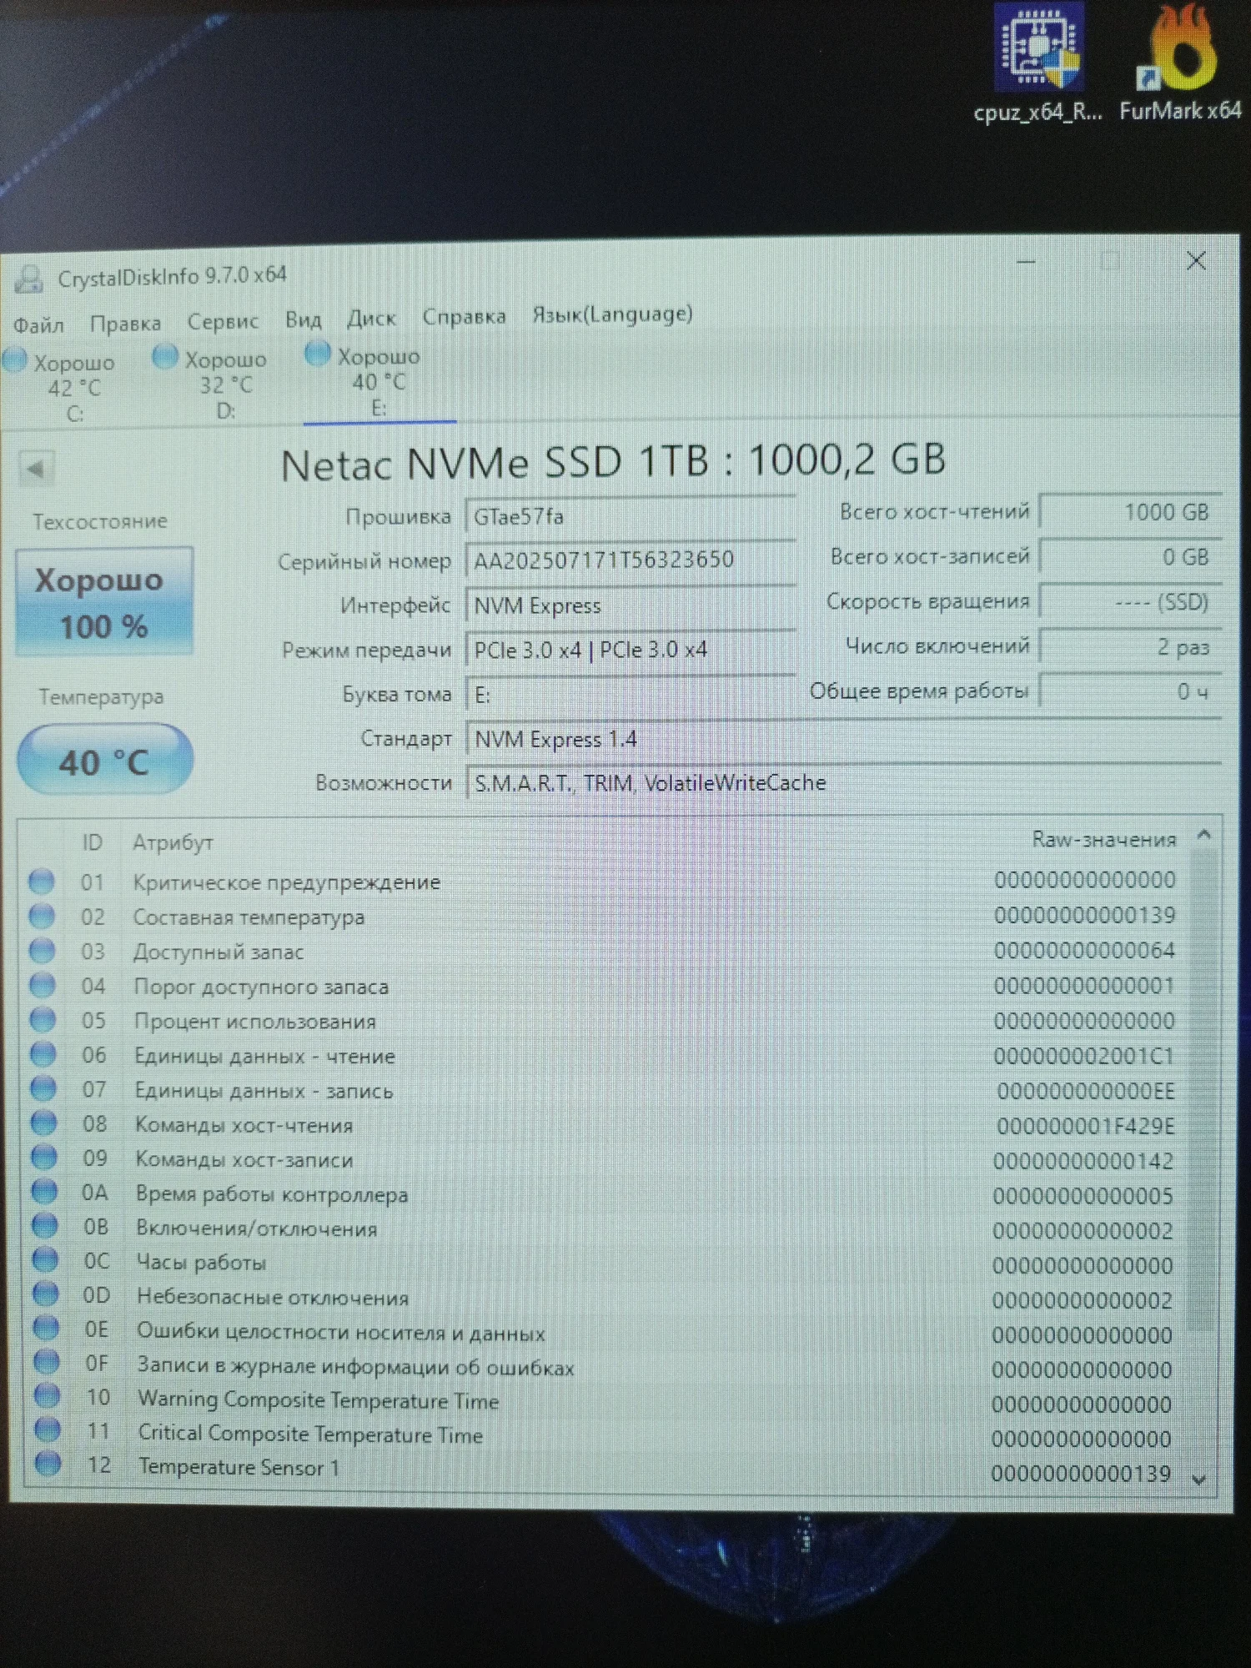
Task: Click status orb for attribute 0B power cycles
Action: tap(45, 1226)
